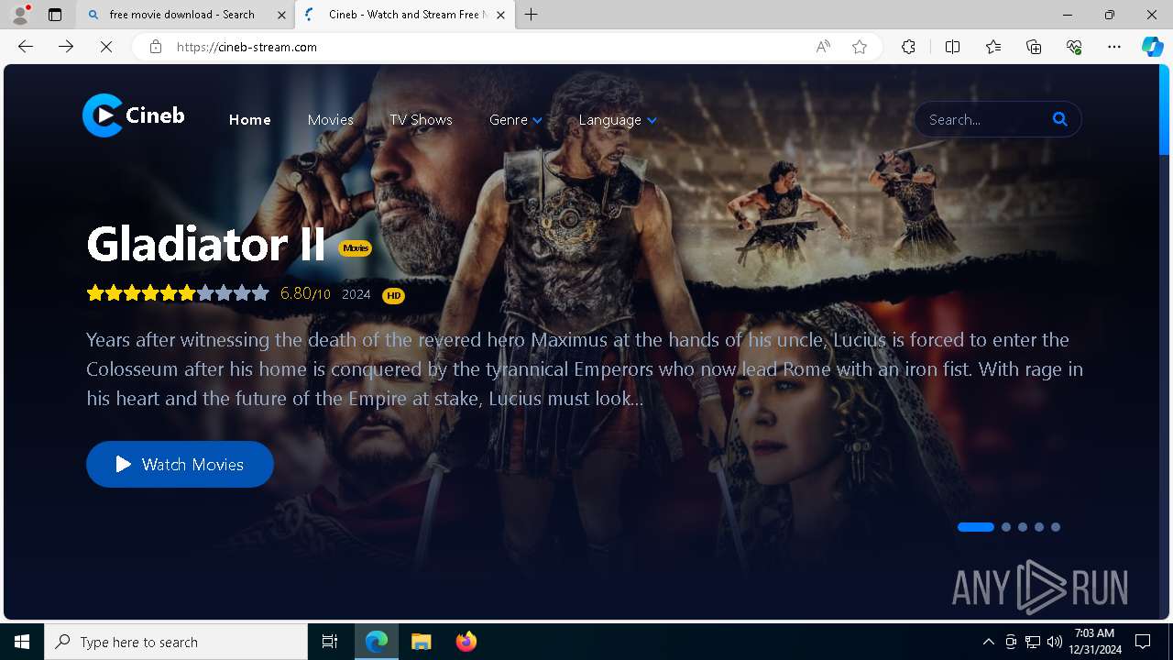Open Edge Settings and more menu
Image resolution: width=1173 pixels, height=660 pixels.
(1114, 47)
